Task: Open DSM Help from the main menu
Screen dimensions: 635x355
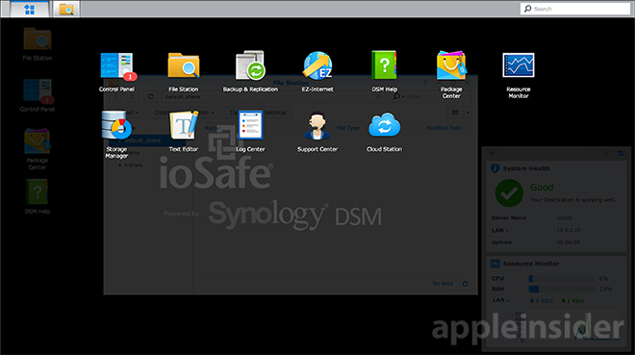Action: pyautogui.click(x=384, y=71)
